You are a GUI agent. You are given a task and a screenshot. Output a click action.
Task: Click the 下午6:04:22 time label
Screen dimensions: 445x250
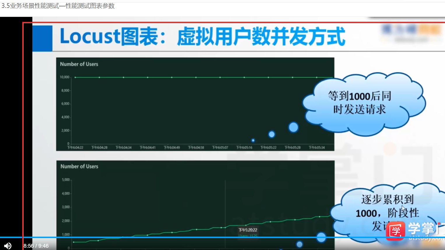point(75,148)
